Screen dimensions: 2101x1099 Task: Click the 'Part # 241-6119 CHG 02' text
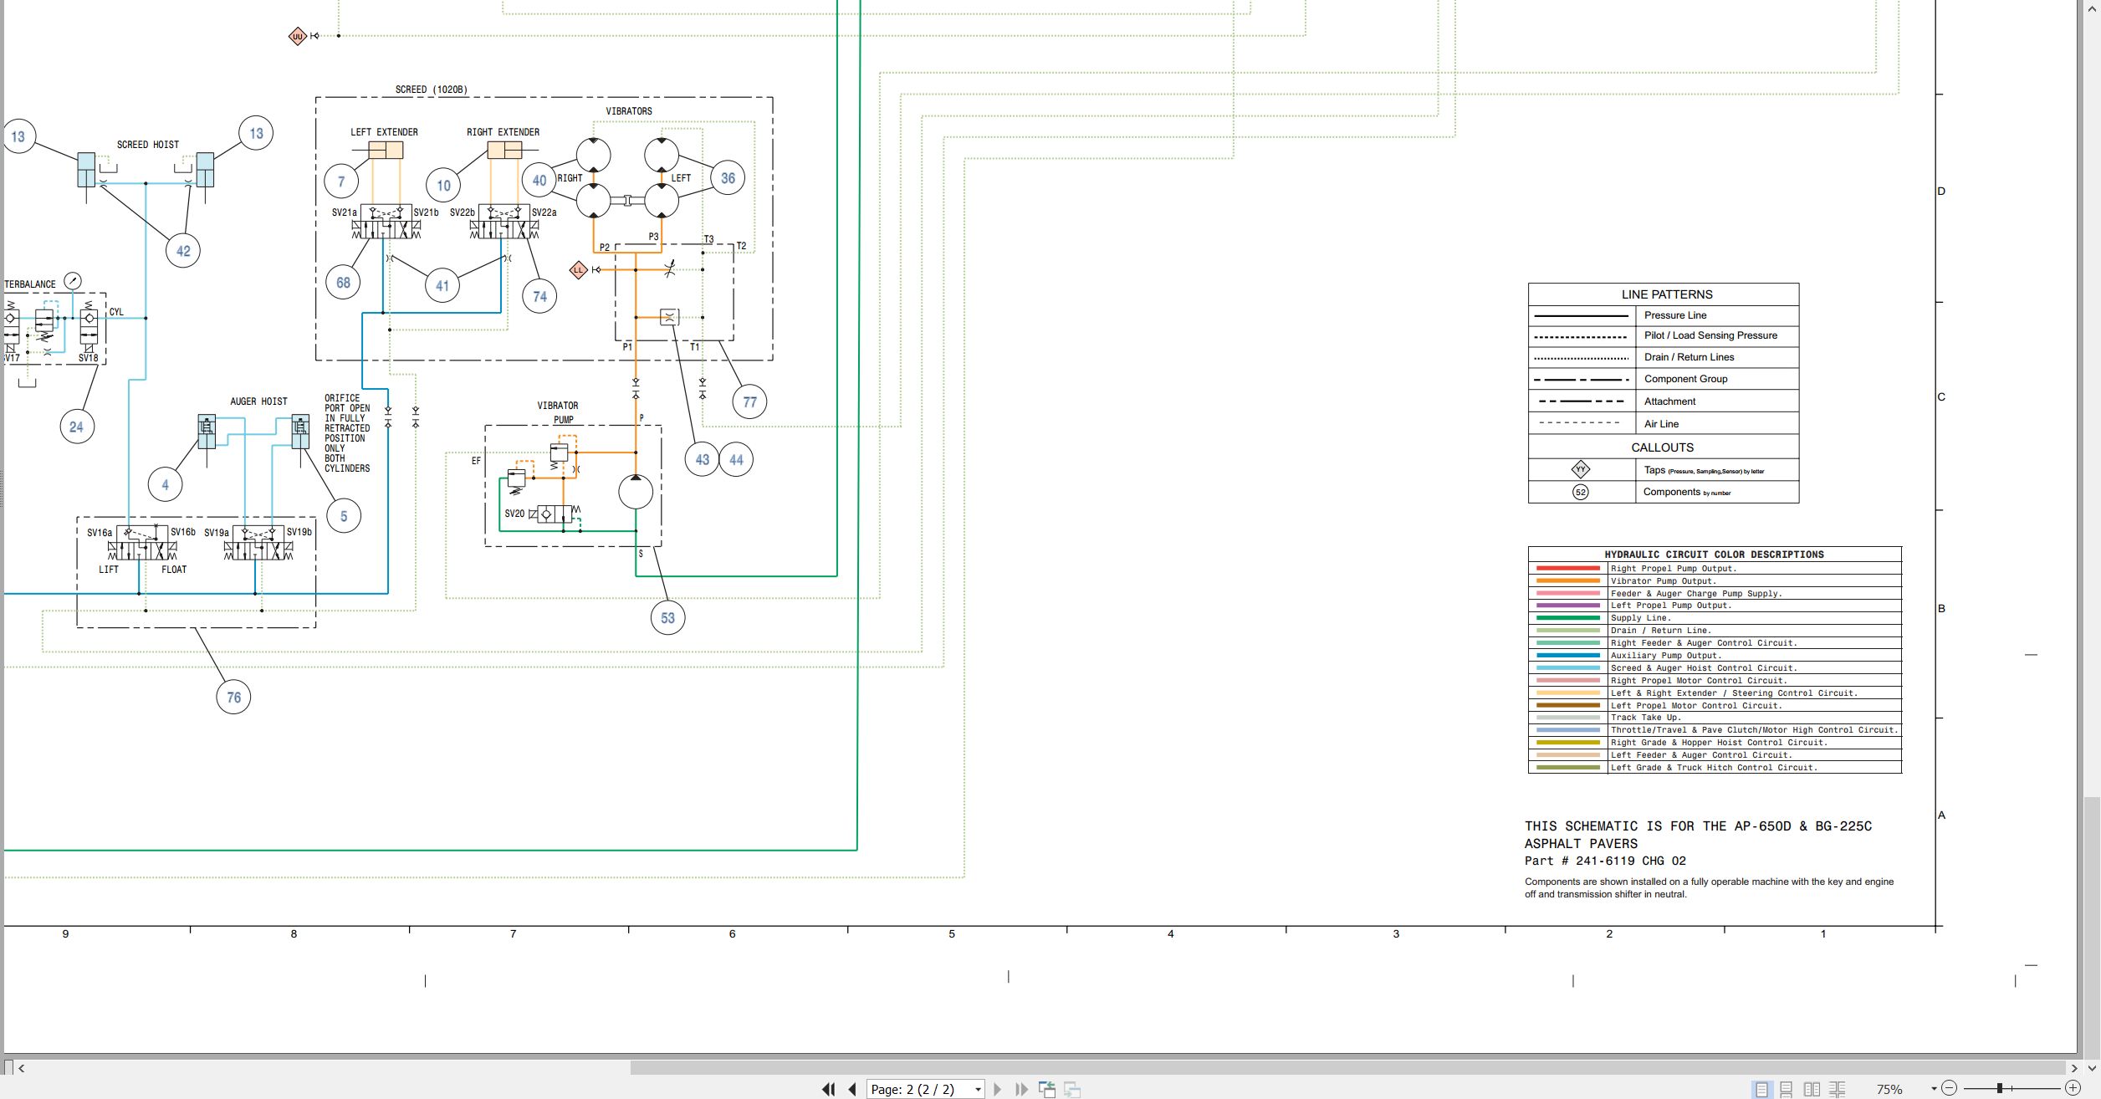pyautogui.click(x=1605, y=861)
